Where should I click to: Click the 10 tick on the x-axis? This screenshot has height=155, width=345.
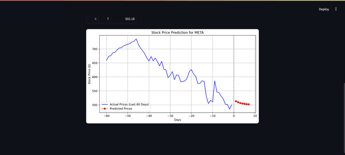(255, 116)
